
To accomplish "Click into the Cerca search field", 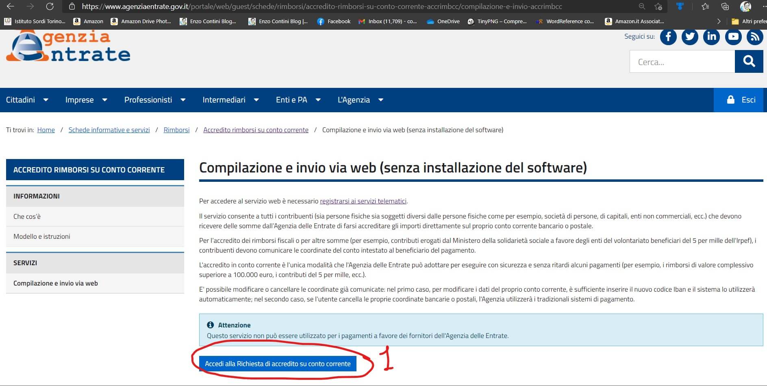I will (x=682, y=62).
